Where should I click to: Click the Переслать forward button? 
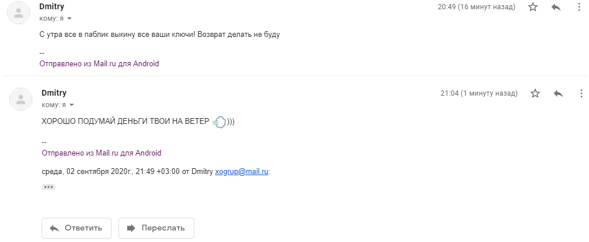[156, 228]
